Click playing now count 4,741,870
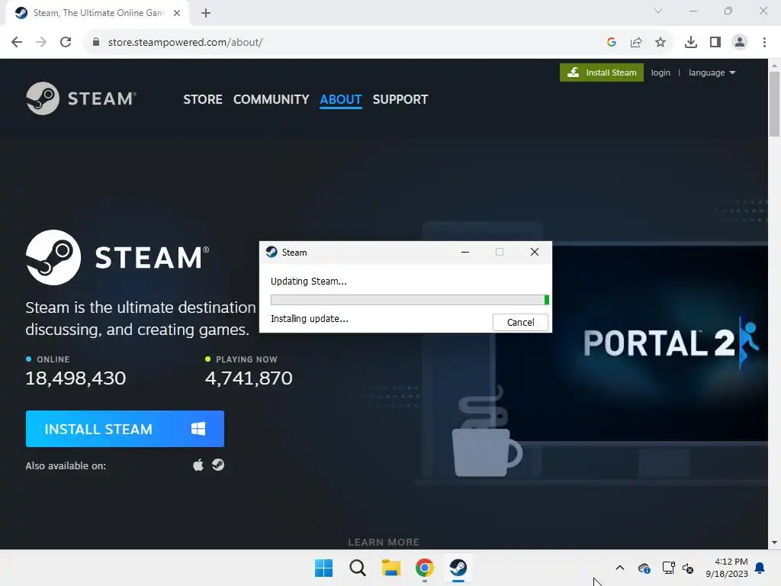Viewport: 781px width, 586px height. (249, 378)
